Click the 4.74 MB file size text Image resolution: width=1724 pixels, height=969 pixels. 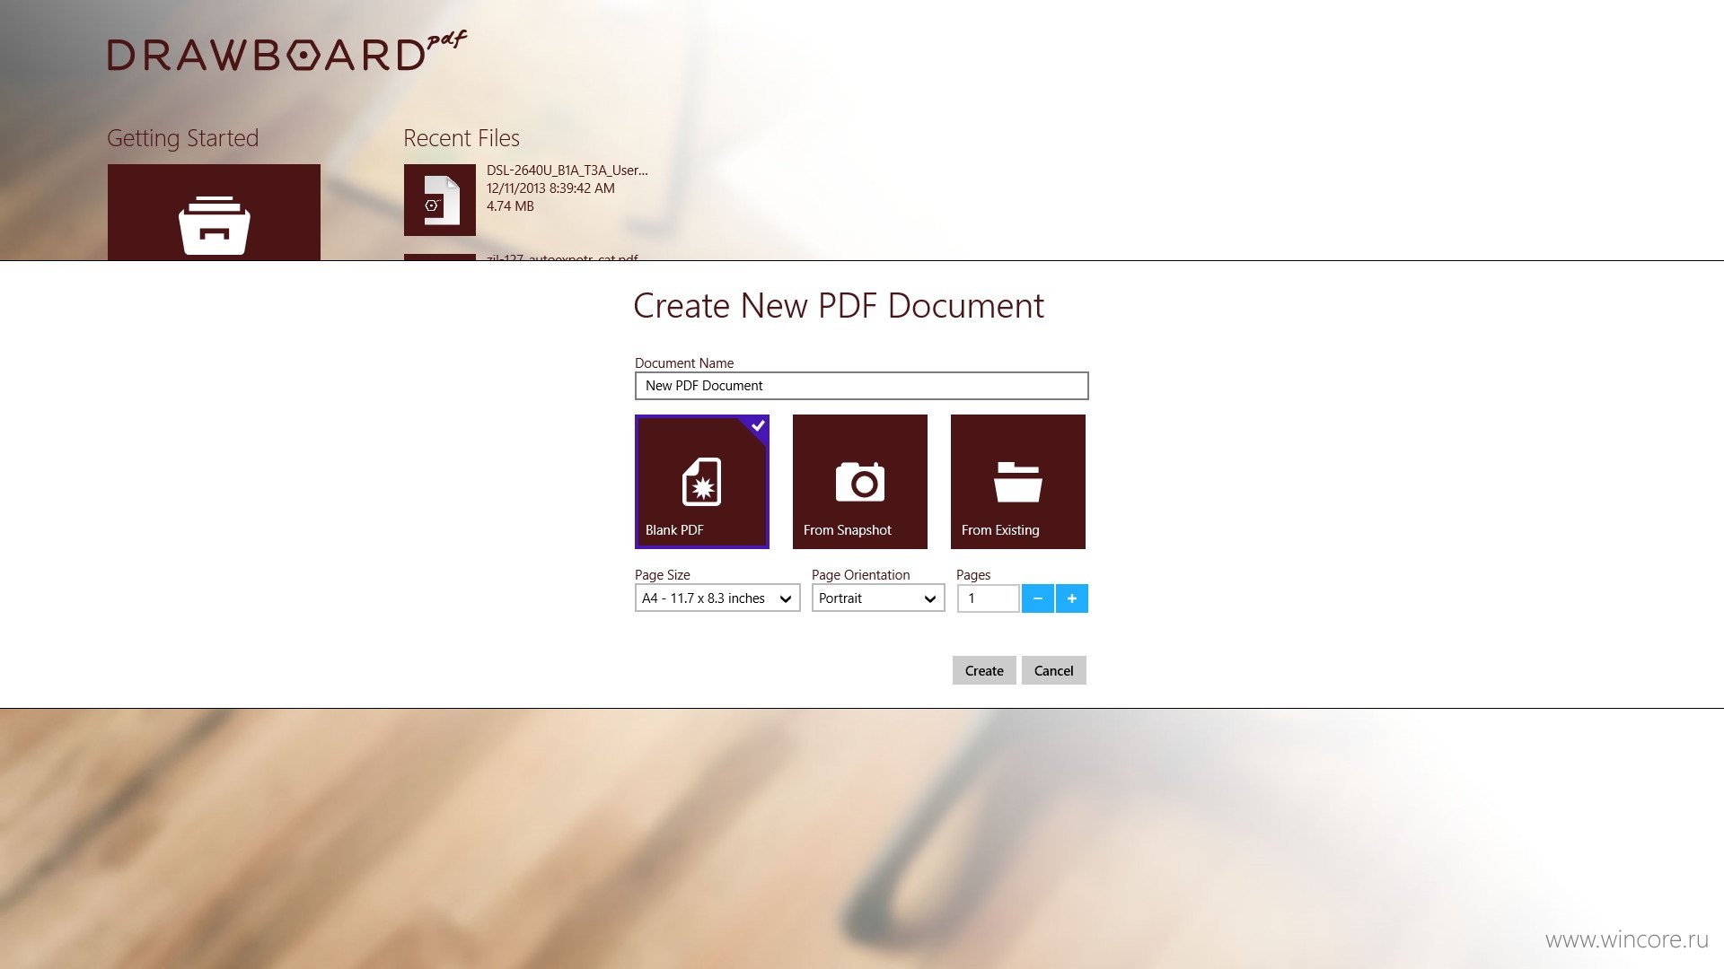tap(510, 206)
